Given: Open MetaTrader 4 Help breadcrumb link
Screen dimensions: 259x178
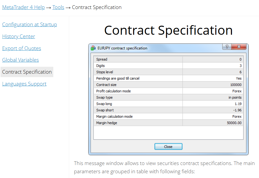Looking at the screenshot, I should (23, 7).
